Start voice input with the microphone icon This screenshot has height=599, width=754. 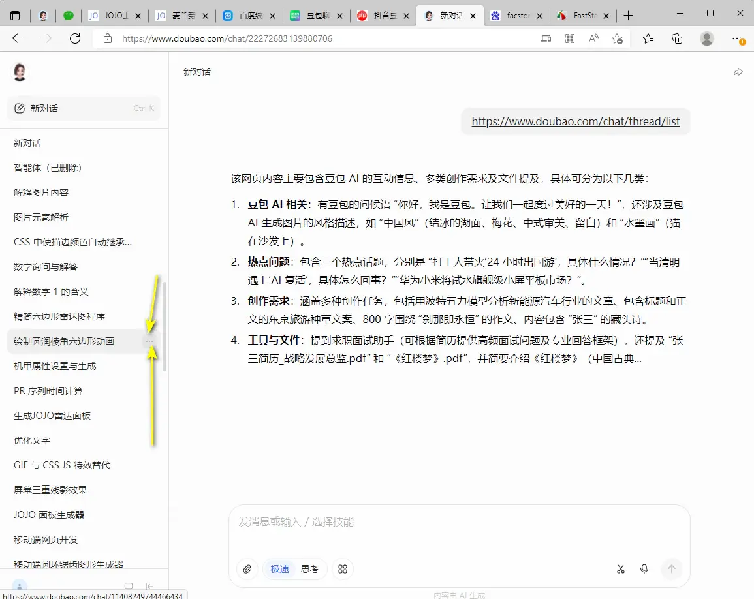point(644,569)
